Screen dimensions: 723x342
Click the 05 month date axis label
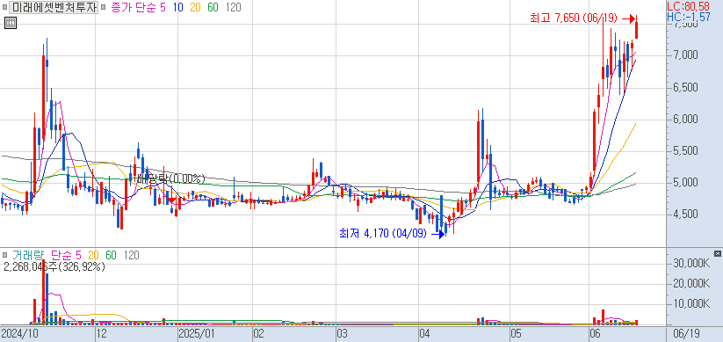pyautogui.click(x=516, y=333)
